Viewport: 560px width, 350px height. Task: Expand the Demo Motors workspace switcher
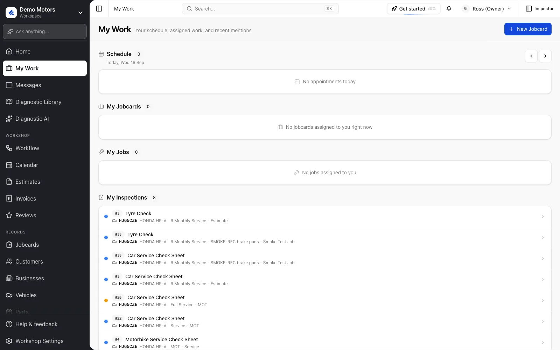[45, 12]
